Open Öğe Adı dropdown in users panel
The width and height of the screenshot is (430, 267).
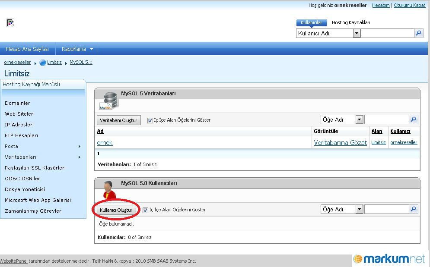(x=359, y=209)
